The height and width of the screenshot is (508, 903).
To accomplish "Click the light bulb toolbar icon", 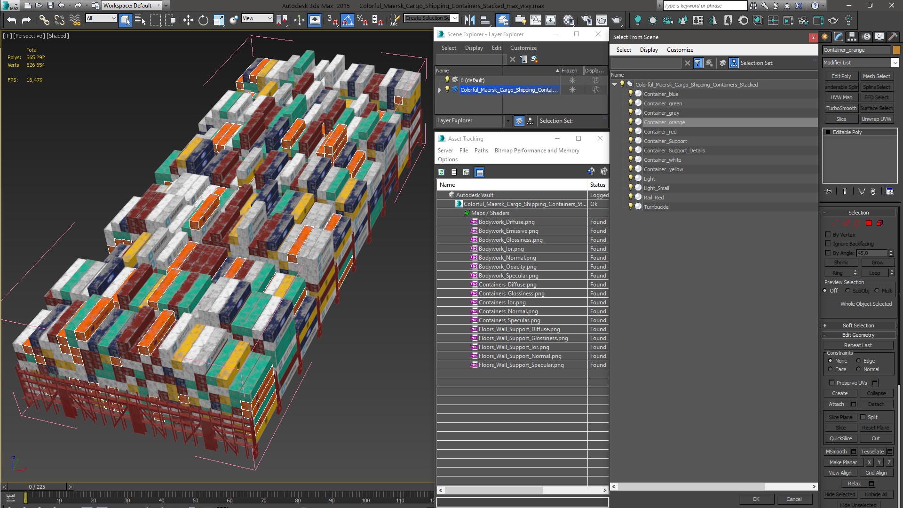I will 637,20.
